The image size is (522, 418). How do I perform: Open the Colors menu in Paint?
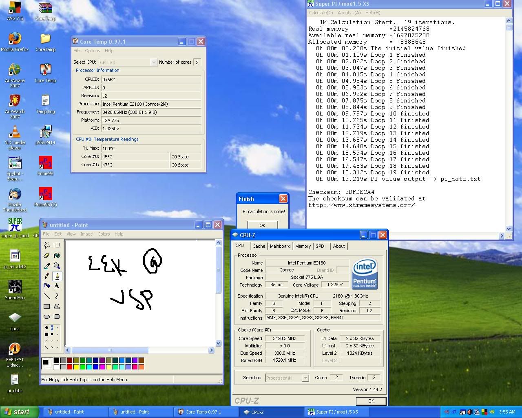(x=104, y=234)
